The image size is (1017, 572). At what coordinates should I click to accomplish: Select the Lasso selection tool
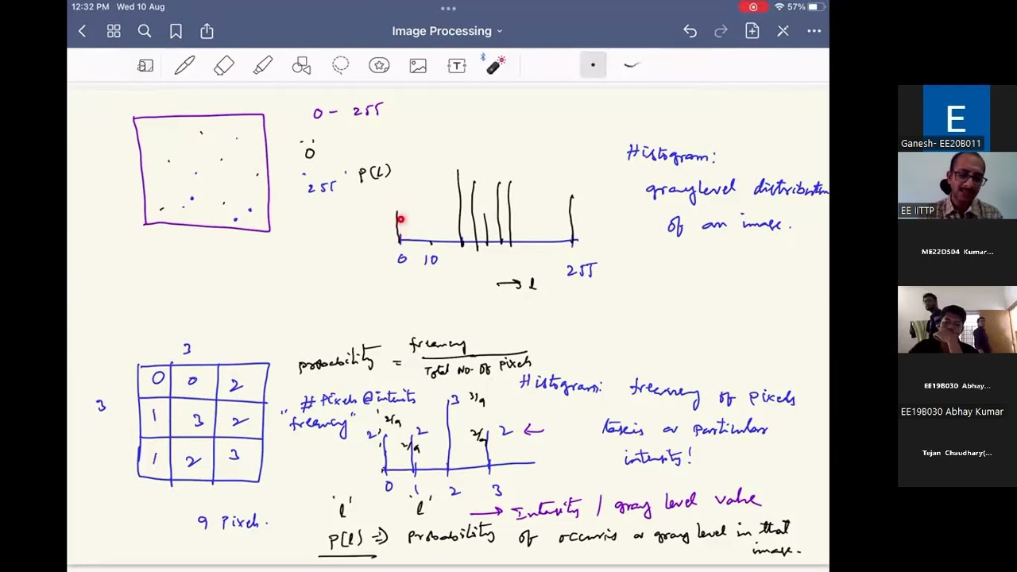pos(340,65)
